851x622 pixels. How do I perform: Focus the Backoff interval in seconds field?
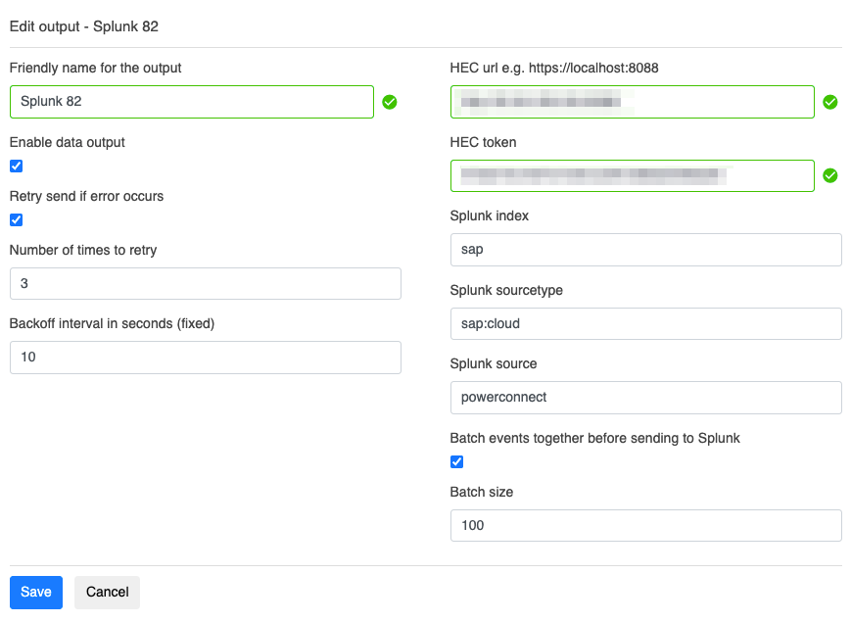coord(205,358)
